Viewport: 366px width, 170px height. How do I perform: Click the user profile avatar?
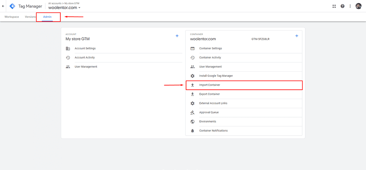[x=358, y=6]
